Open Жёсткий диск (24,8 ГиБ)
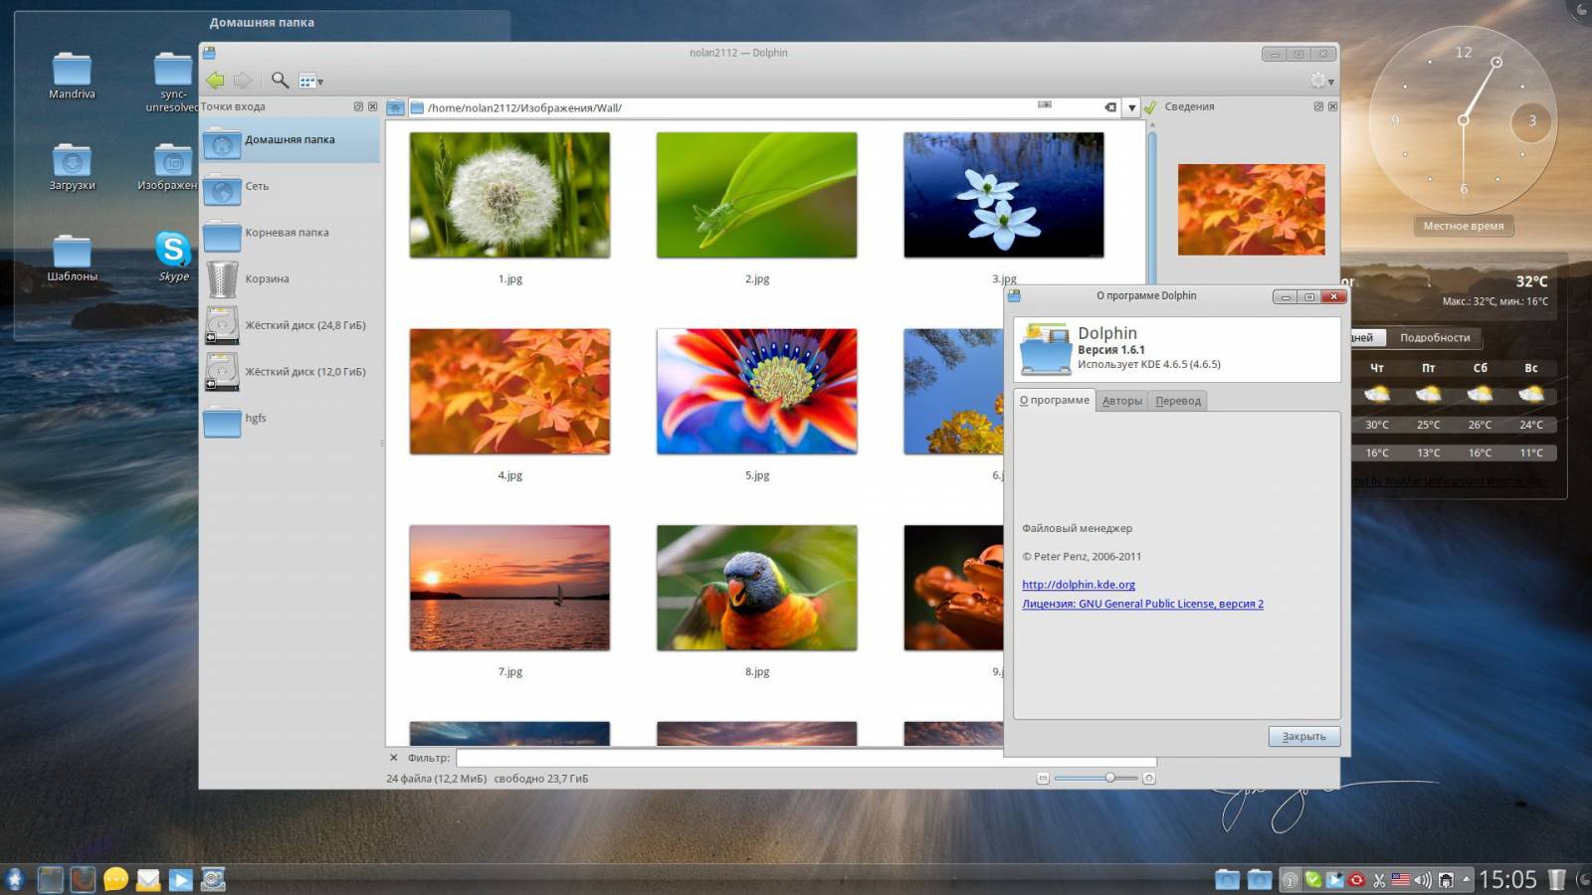1592x895 pixels. pos(290,325)
